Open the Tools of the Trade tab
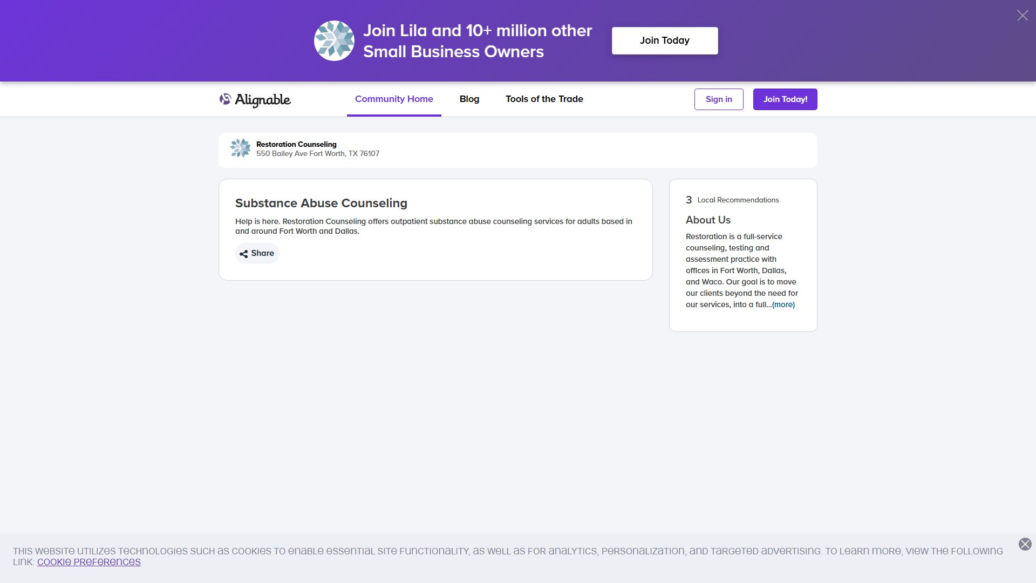This screenshot has width=1036, height=583. point(544,99)
